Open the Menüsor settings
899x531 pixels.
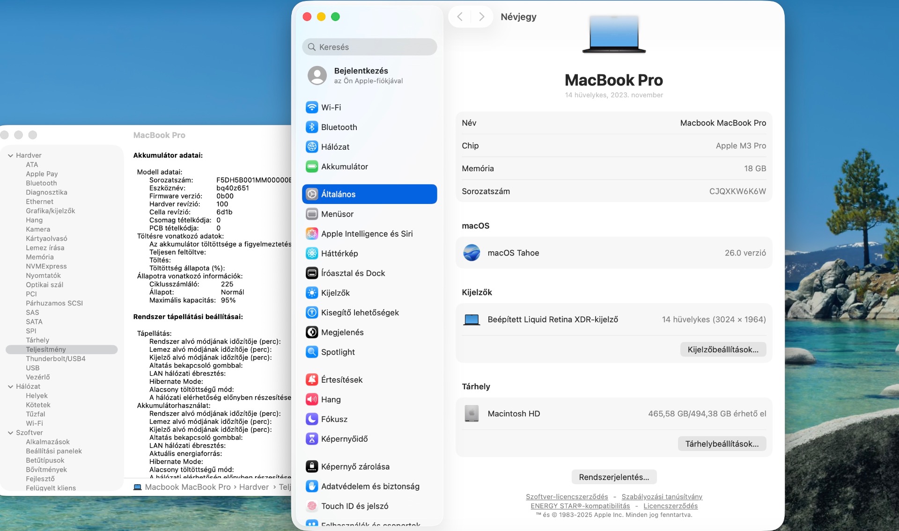(369, 214)
